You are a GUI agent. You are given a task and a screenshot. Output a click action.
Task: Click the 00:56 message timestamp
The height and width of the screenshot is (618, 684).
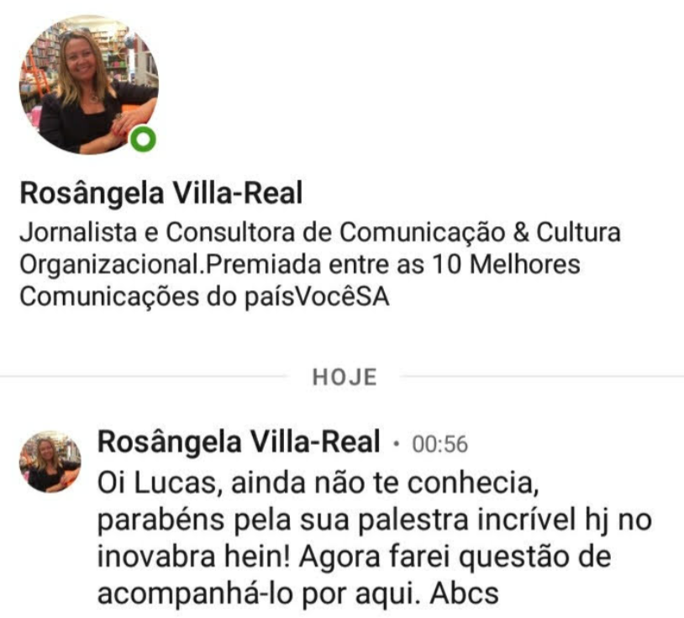click(x=439, y=444)
